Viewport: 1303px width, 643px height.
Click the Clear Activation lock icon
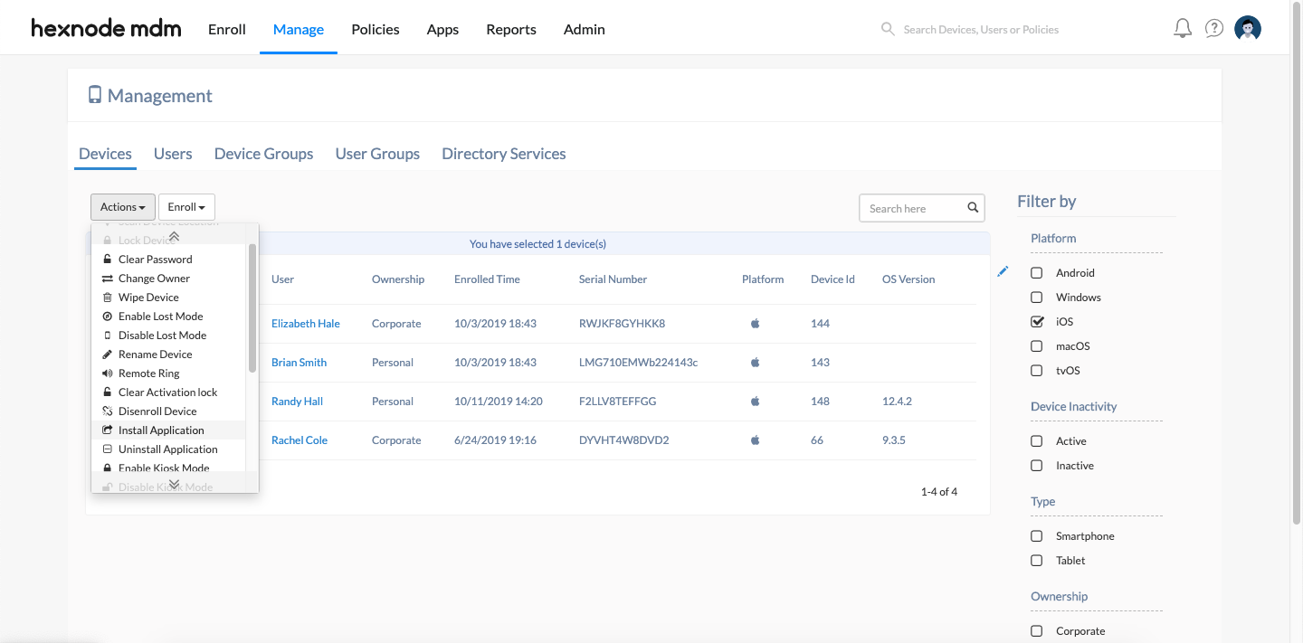coord(108,392)
